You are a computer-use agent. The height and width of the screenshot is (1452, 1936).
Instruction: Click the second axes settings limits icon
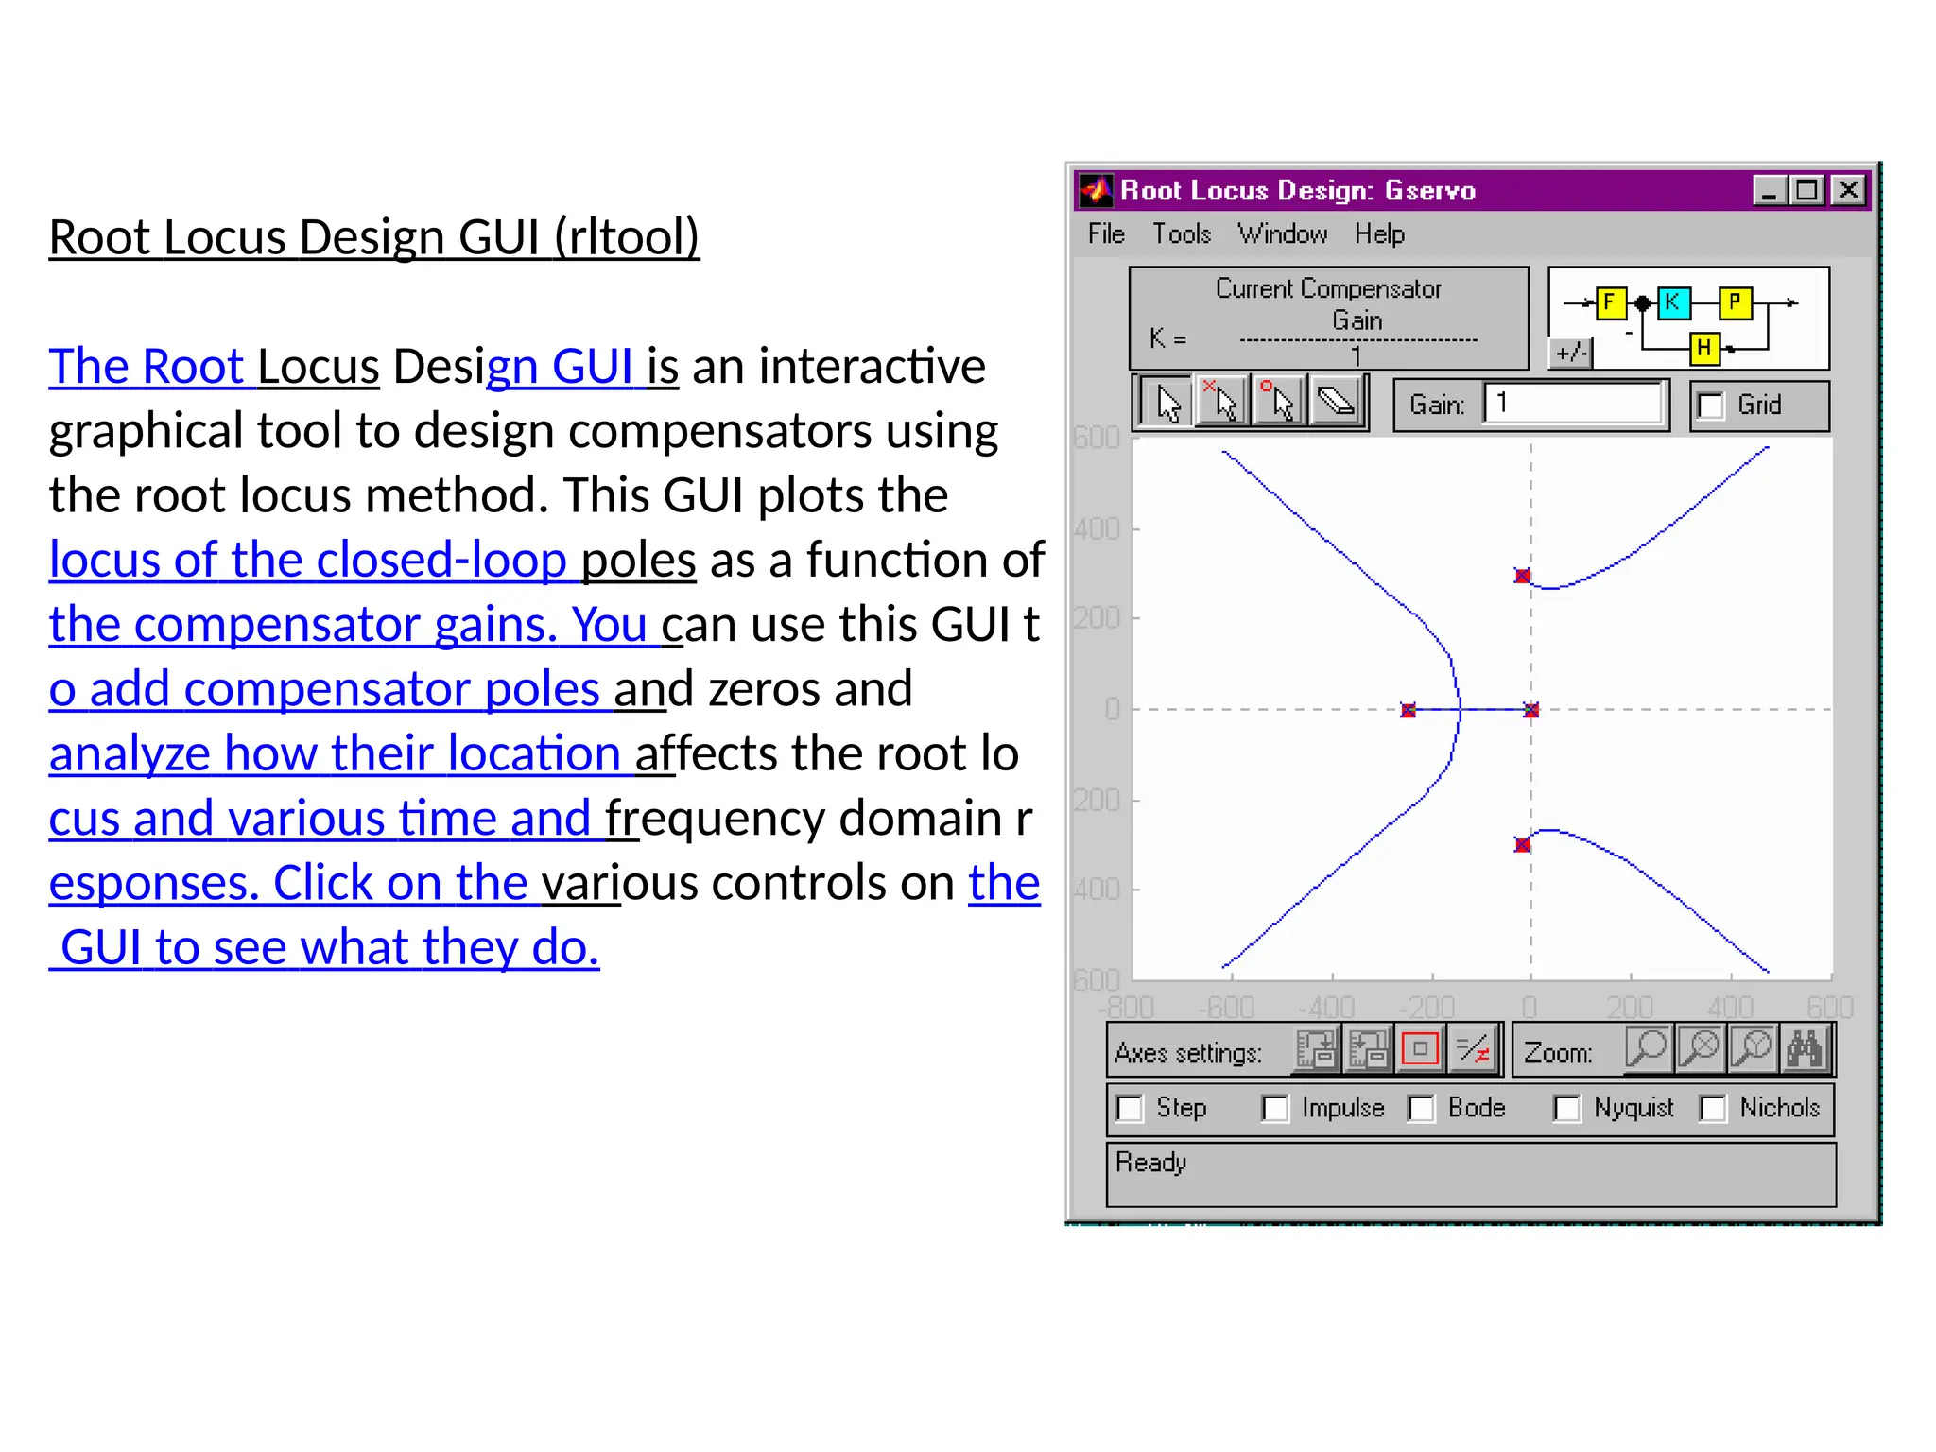coord(1368,1049)
